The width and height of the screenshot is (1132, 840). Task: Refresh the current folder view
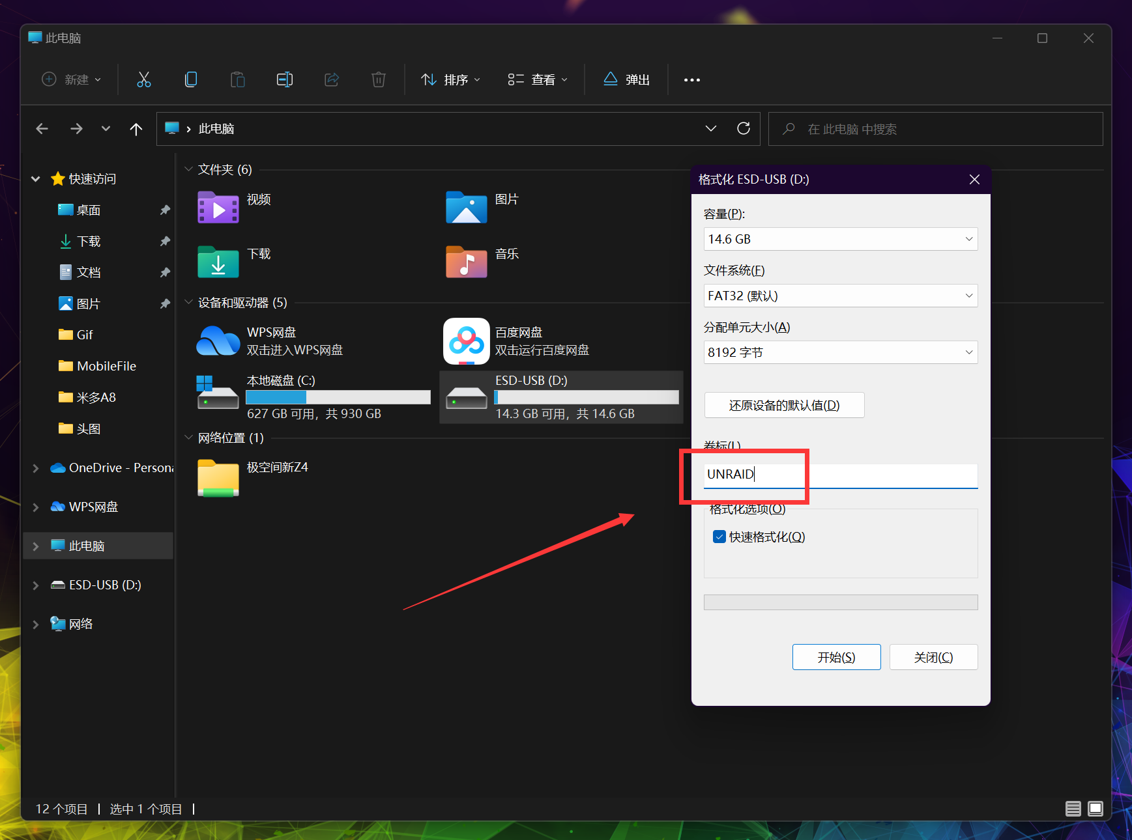[x=743, y=128]
